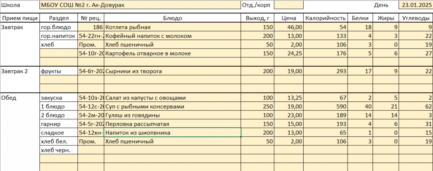Select the date cell 23.01.2025
The image size is (433, 171).
pyautogui.click(x=415, y=5)
